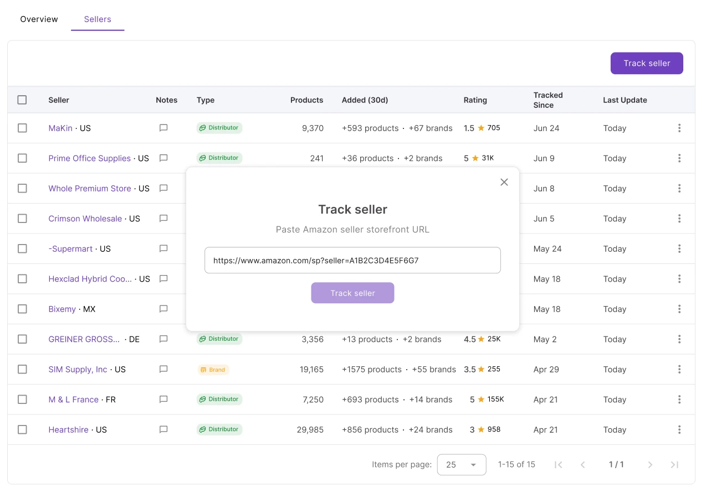Select all sellers header checkbox

click(x=22, y=100)
